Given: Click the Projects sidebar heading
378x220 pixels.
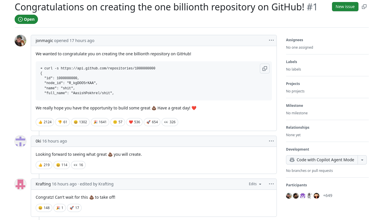Looking at the screenshot, I should 293,84.
